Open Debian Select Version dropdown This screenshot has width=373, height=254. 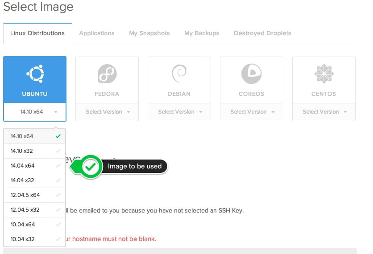point(179,112)
